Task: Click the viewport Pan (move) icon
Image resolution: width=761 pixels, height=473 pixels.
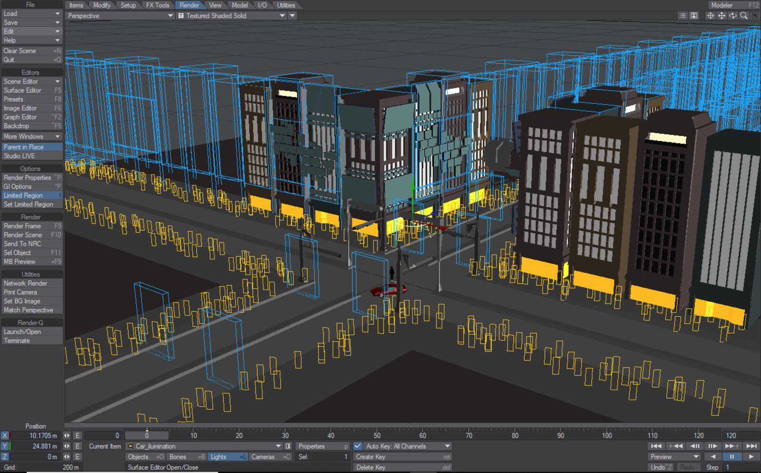Action: (722, 16)
